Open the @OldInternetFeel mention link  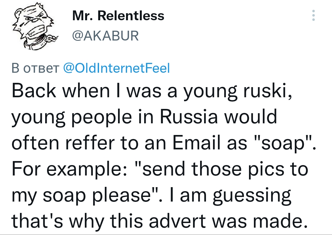pyautogui.click(x=117, y=68)
